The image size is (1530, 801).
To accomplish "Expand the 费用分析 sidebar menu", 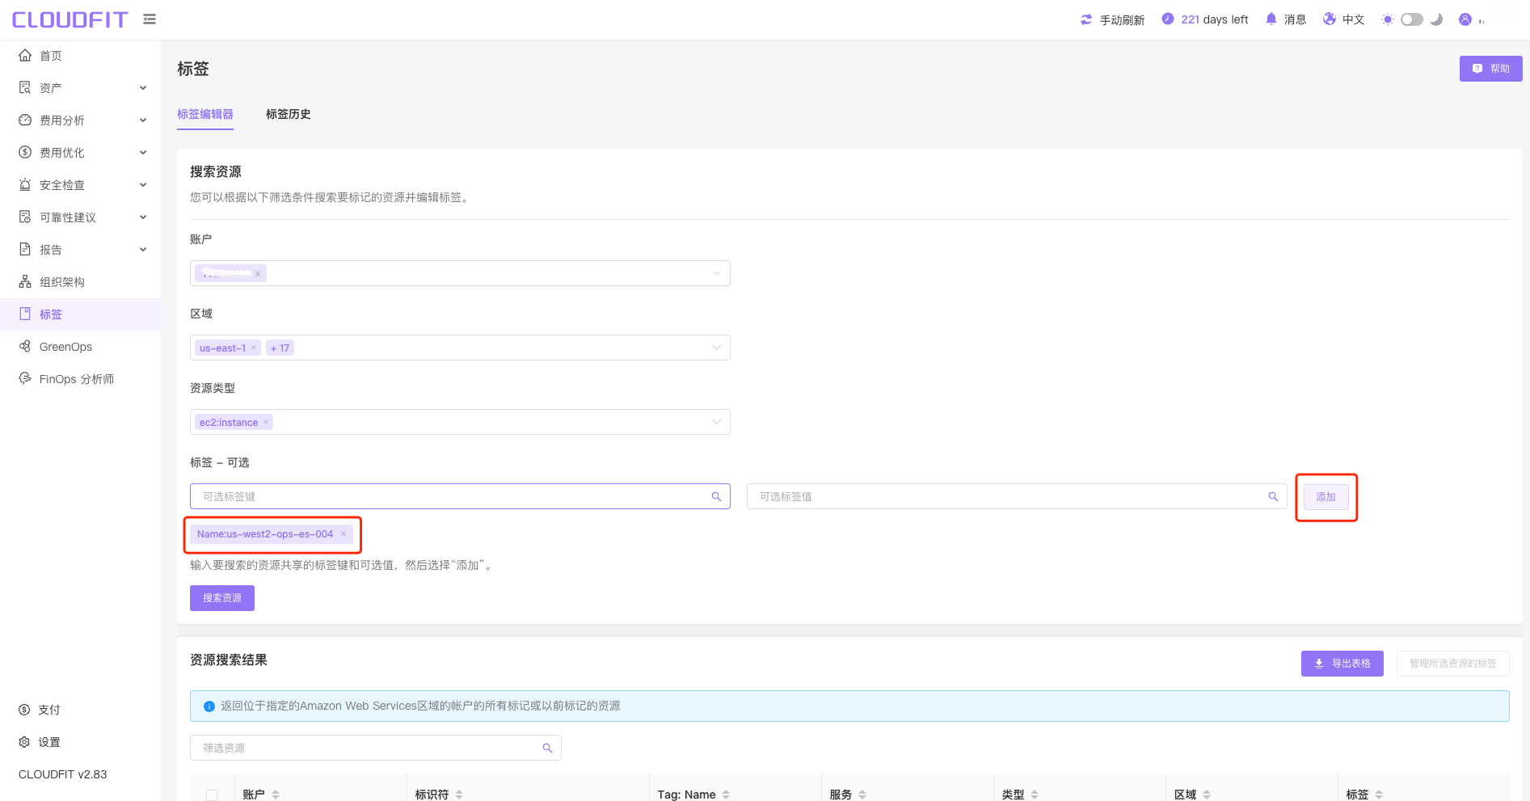I will point(143,120).
